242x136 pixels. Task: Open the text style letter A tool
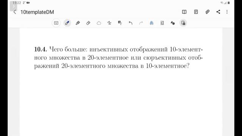tap(152, 23)
